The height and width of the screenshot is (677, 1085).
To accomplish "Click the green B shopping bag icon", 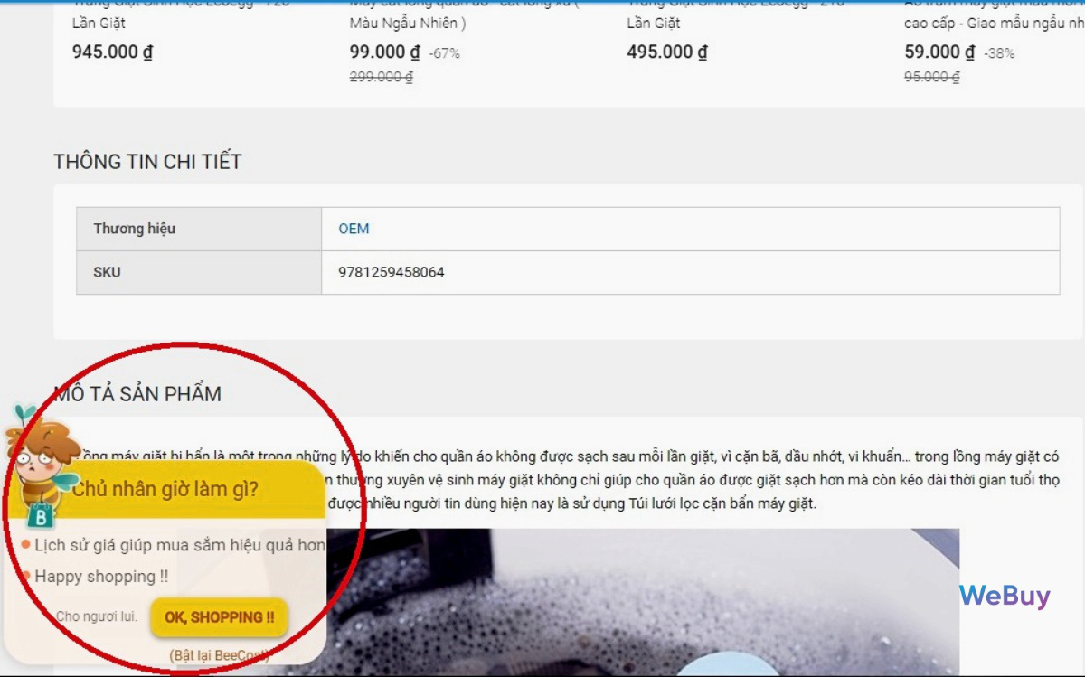I will coord(42,516).
